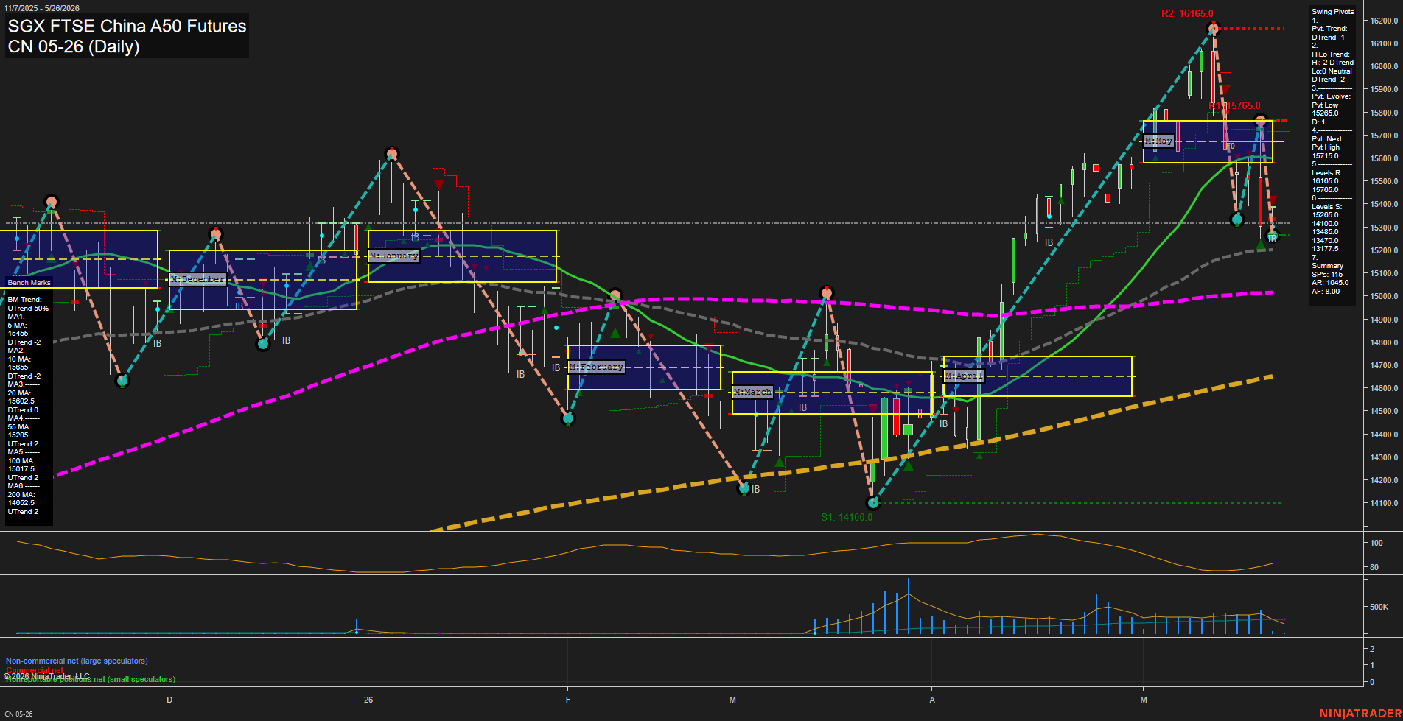This screenshot has width=1403, height=721.
Task: Click the NINJATRADER logo
Action: (x=1360, y=714)
